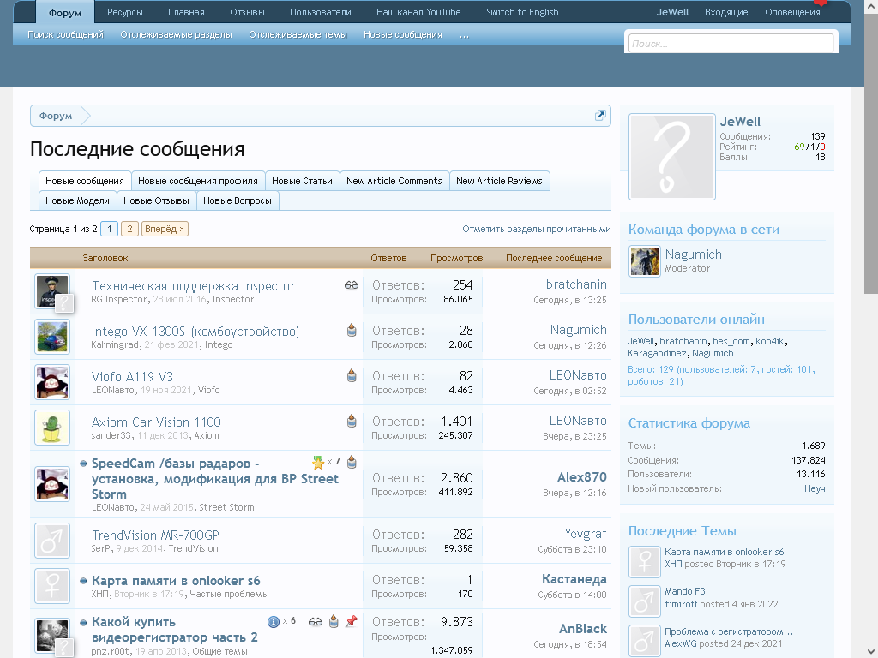Viewport: 878px width, 658px height.
Task: Open the Оповещения alerts menu
Action: [791, 12]
